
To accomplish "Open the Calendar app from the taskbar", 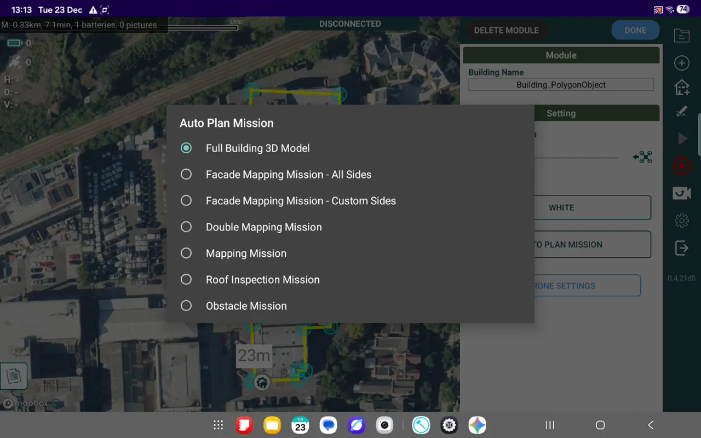I will coord(300,425).
